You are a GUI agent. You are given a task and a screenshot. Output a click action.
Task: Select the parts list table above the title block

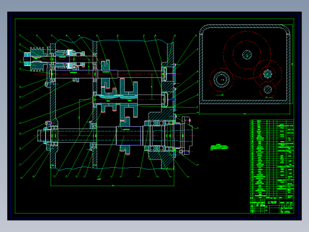click(272, 159)
